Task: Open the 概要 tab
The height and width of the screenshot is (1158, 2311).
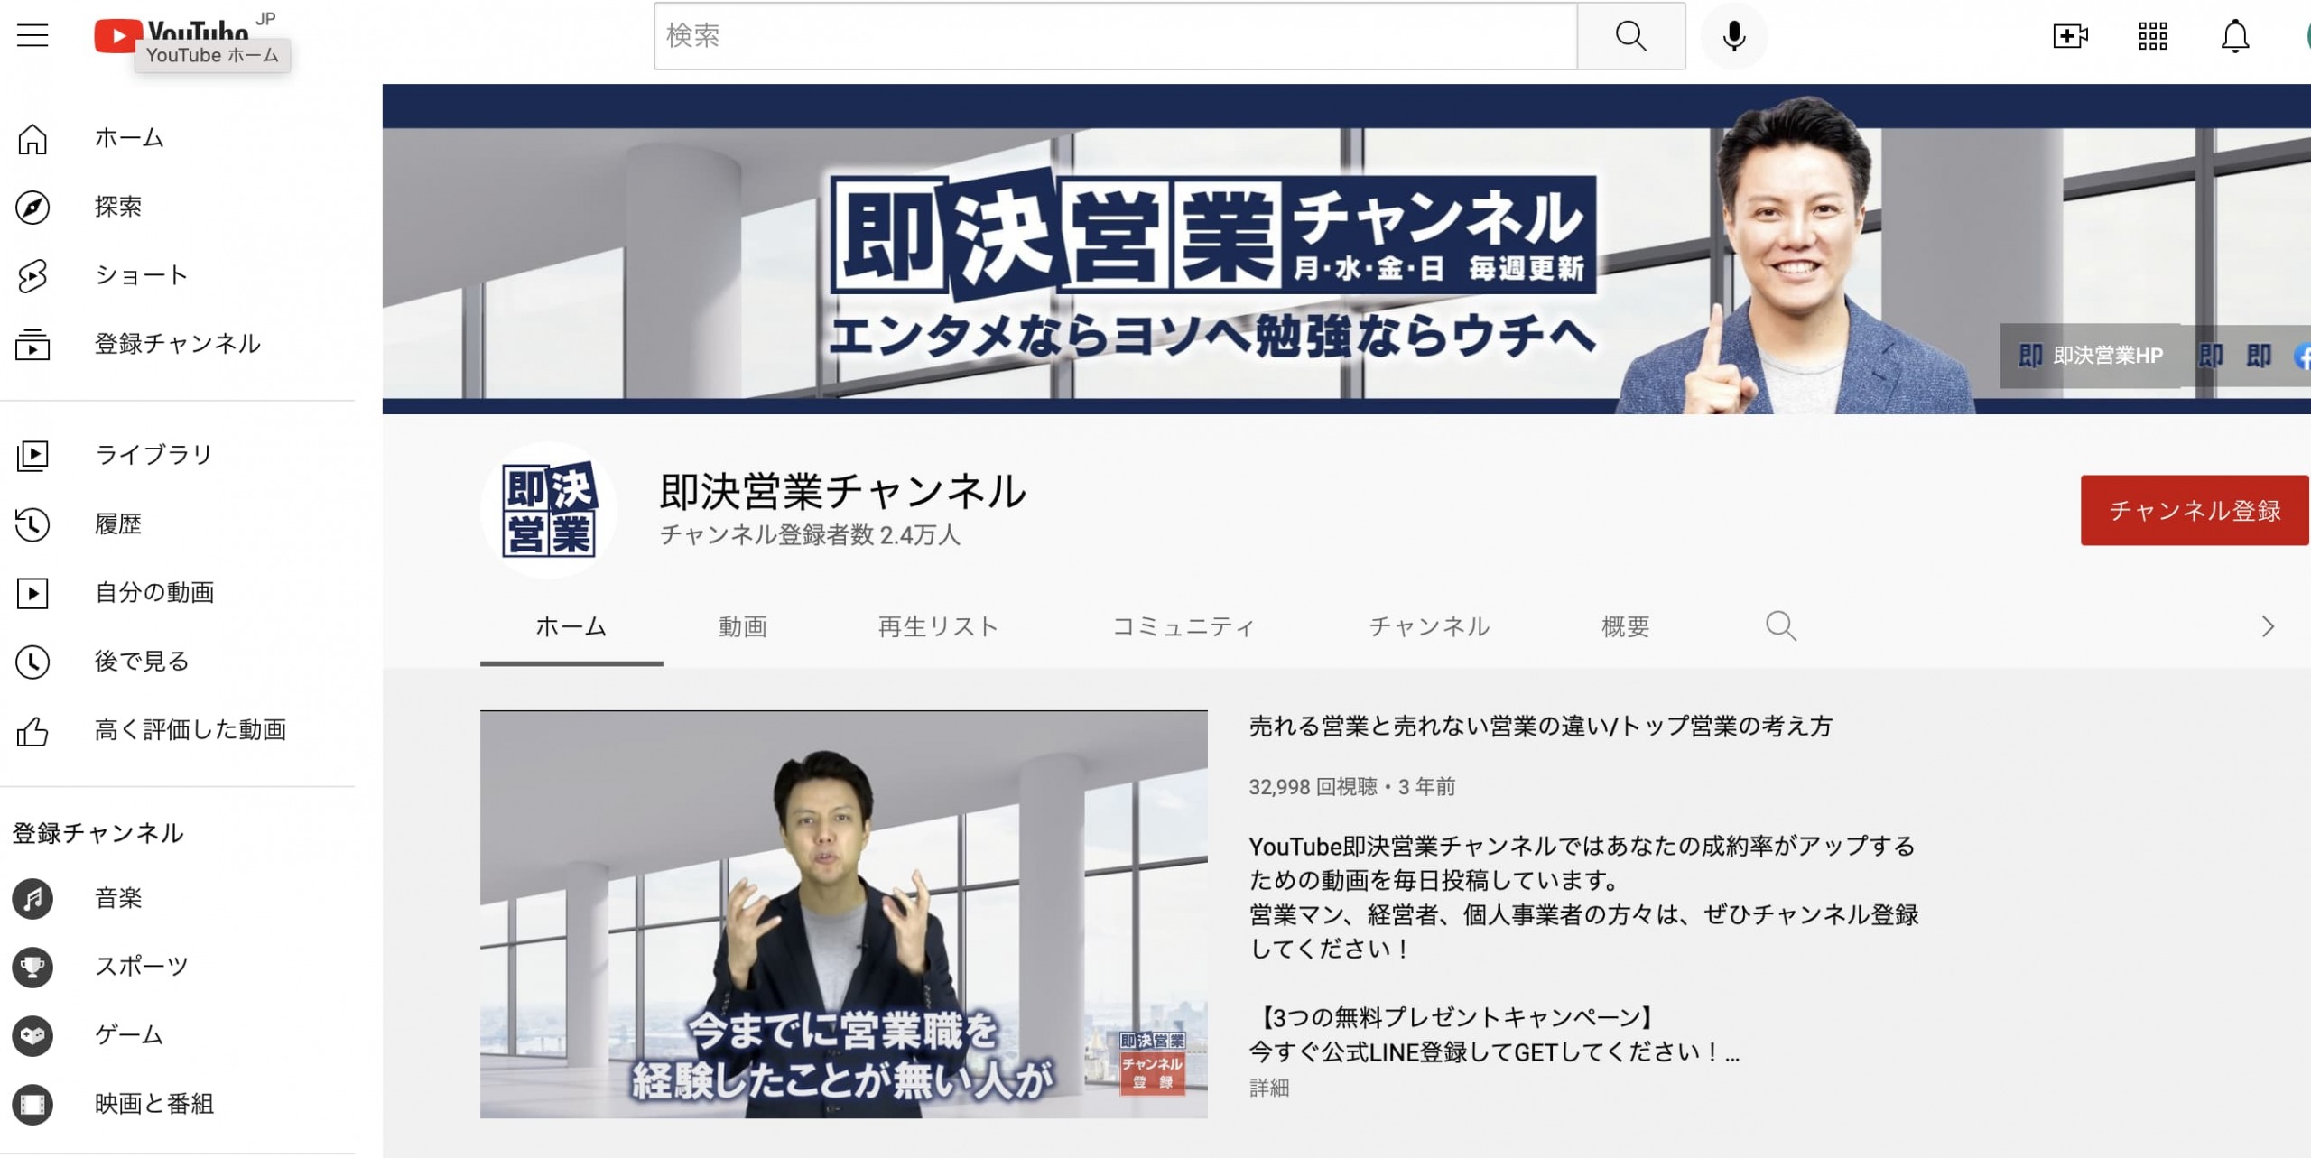Action: click(1625, 626)
